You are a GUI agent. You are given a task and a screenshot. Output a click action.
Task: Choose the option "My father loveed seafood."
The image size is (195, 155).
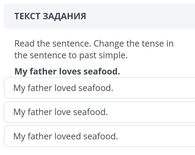pos(99,136)
